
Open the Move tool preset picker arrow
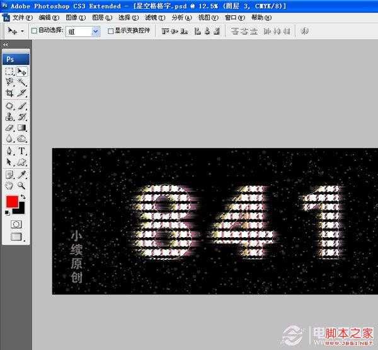23,31
